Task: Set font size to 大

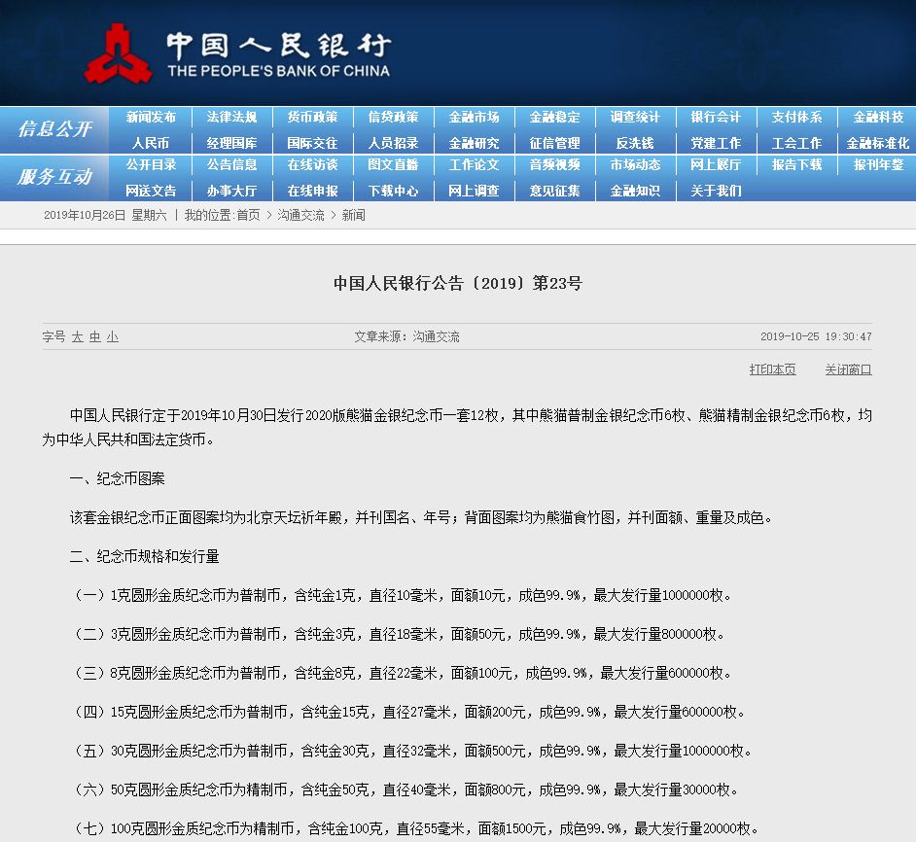Action: point(77,337)
